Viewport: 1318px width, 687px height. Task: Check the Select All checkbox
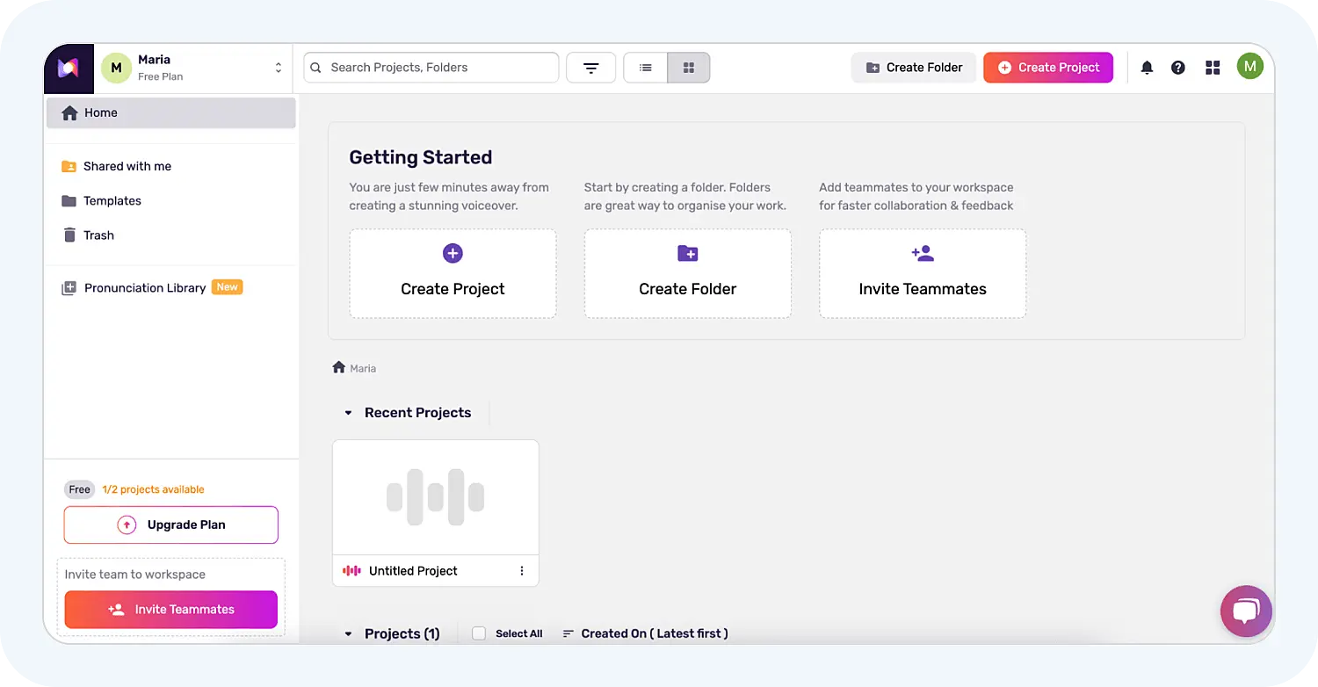coord(479,633)
